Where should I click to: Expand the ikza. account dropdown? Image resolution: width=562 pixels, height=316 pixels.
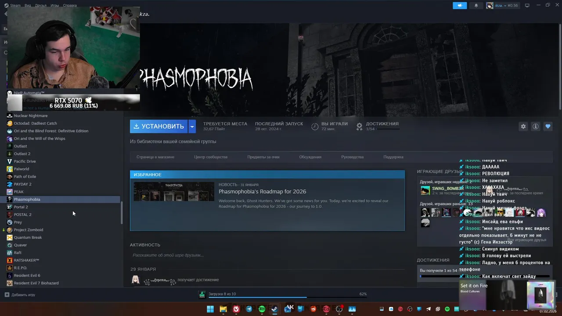click(x=506, y=6)
